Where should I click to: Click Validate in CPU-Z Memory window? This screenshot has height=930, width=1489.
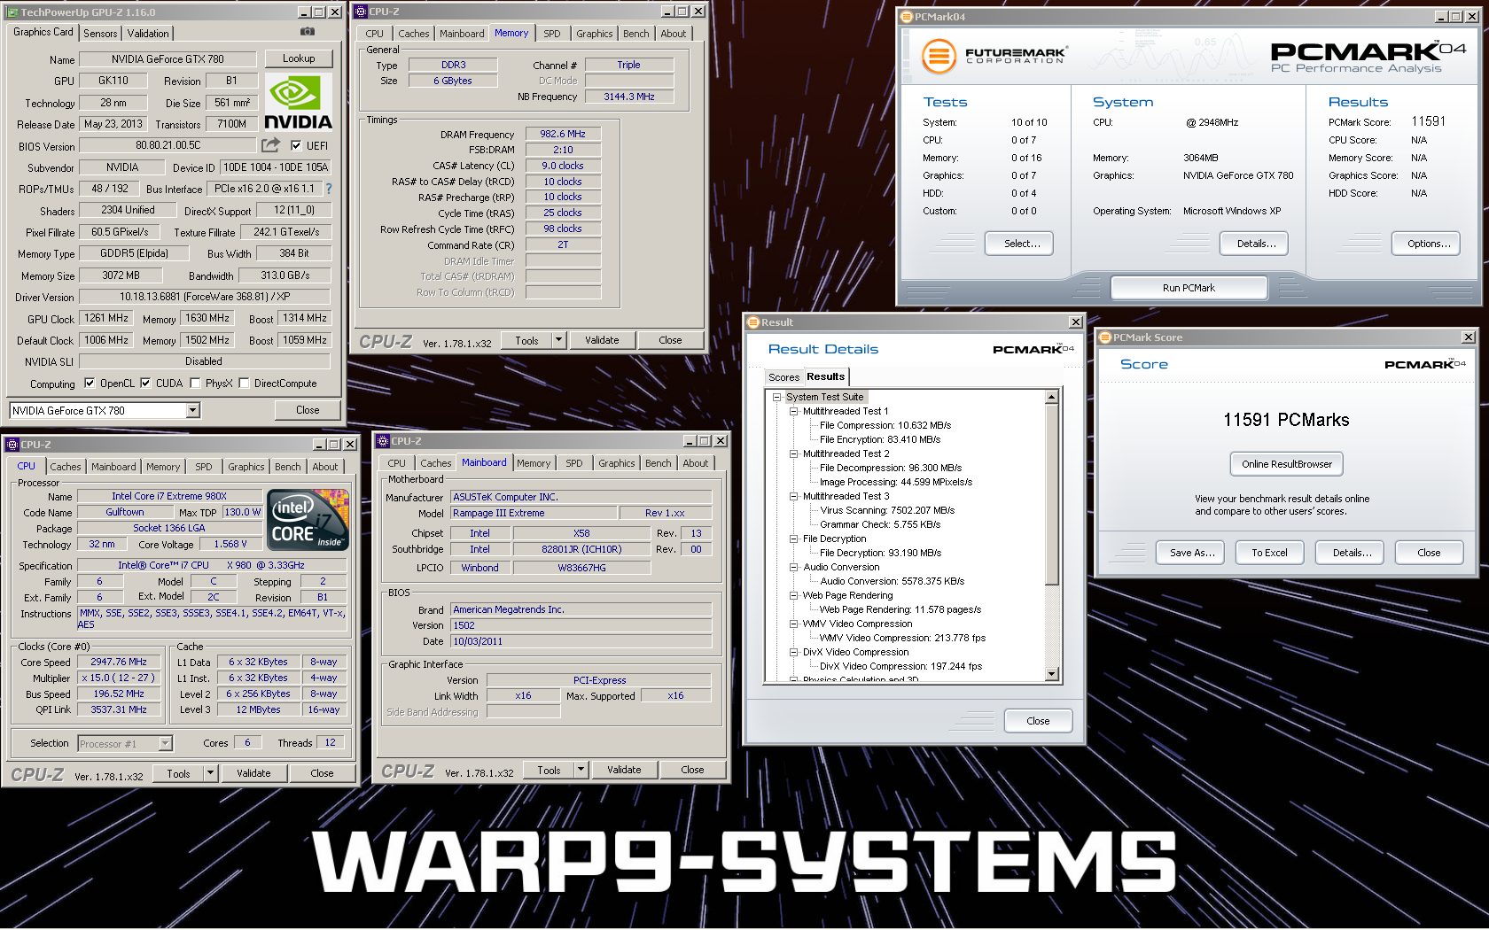(602, 340)
